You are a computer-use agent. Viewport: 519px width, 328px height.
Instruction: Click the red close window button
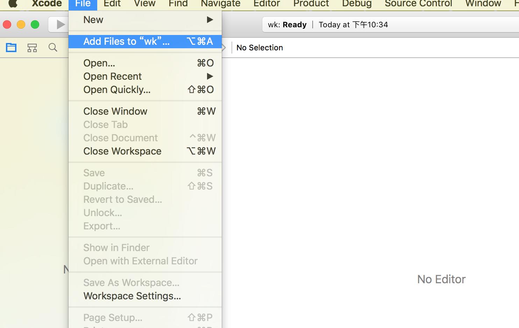click(x=7, y=24)
